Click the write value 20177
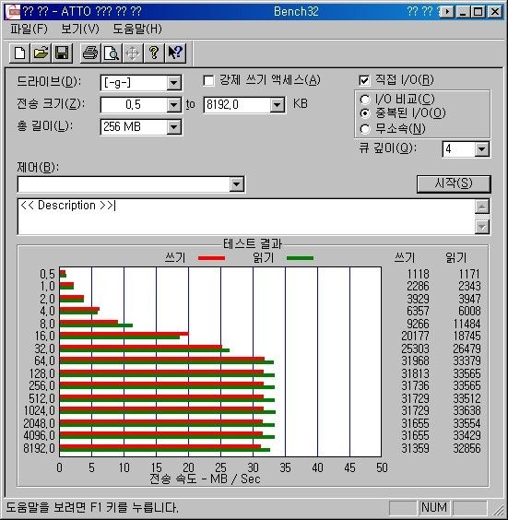This screenshot has height=520, width=508. coord(415,336)
